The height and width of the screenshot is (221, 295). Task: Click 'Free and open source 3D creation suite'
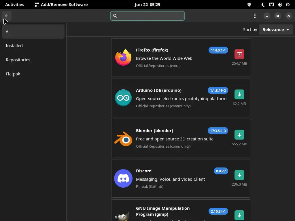[x=175, y=139]
